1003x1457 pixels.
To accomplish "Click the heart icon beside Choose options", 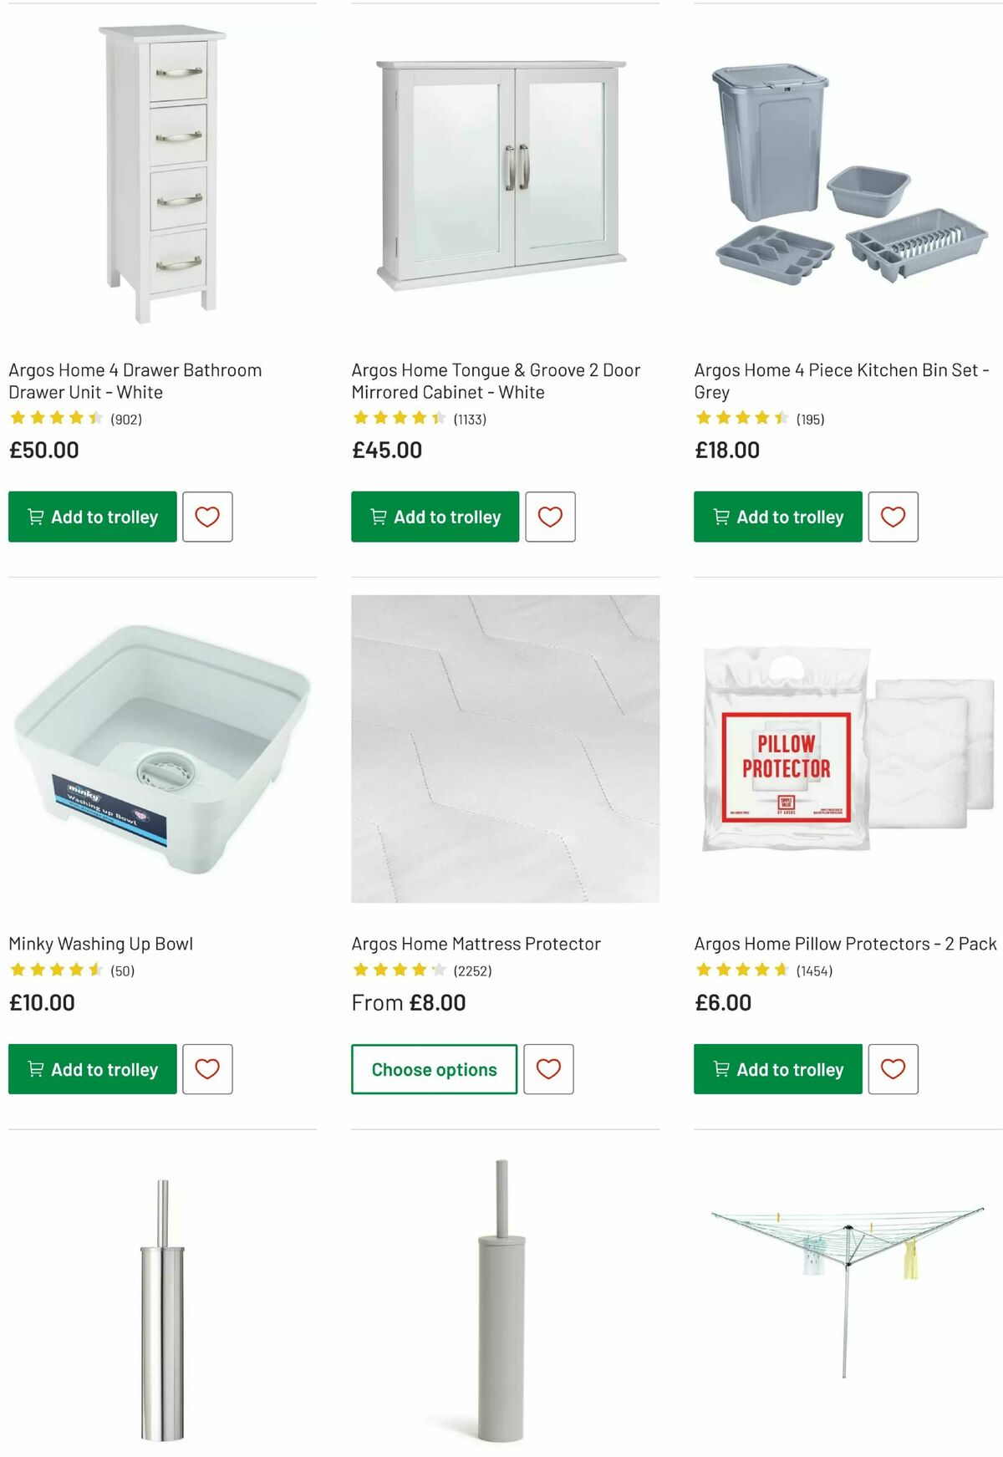I will [x=550, y=1069].
